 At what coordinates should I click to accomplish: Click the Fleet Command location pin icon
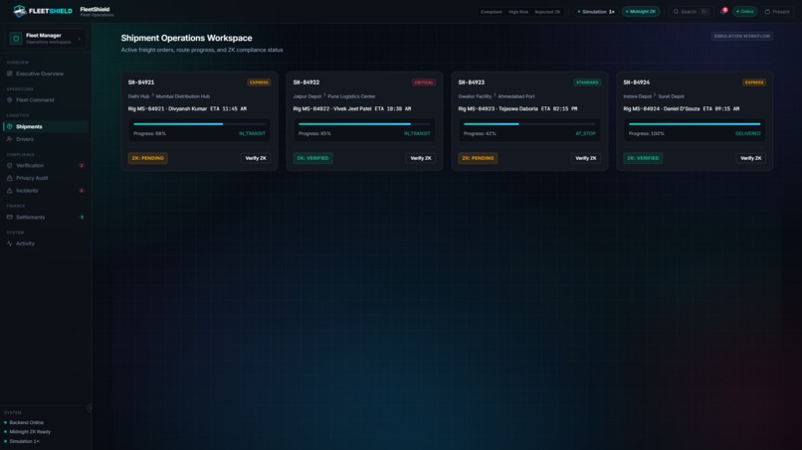(x=10, y=100)
